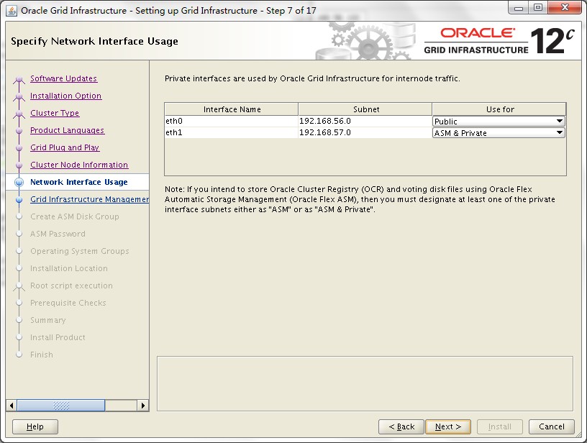This screenshot has width=587, height=443.
Task: Open the Grid Infrastructure Management step
Action: click(x=89, y=199)
